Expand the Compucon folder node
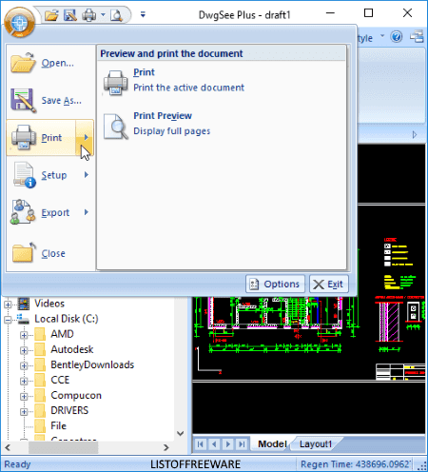 click(24, 397)
